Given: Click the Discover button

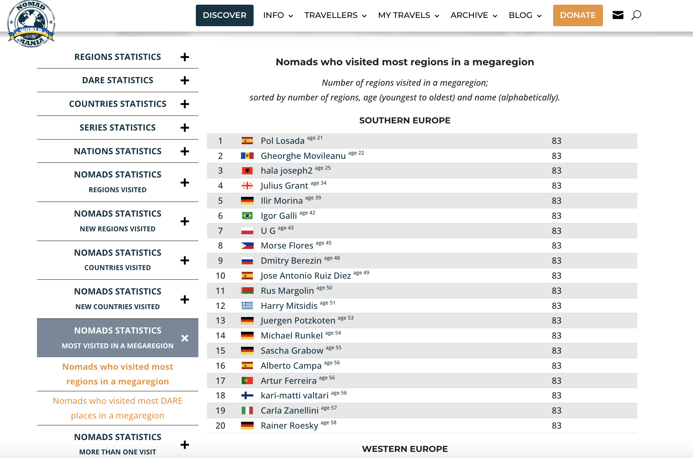Looking at the screenshot, I should point(225,15).
